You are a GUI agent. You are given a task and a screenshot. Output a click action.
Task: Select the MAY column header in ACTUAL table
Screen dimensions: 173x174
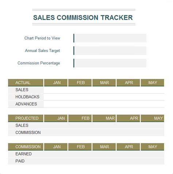[153, 83]
